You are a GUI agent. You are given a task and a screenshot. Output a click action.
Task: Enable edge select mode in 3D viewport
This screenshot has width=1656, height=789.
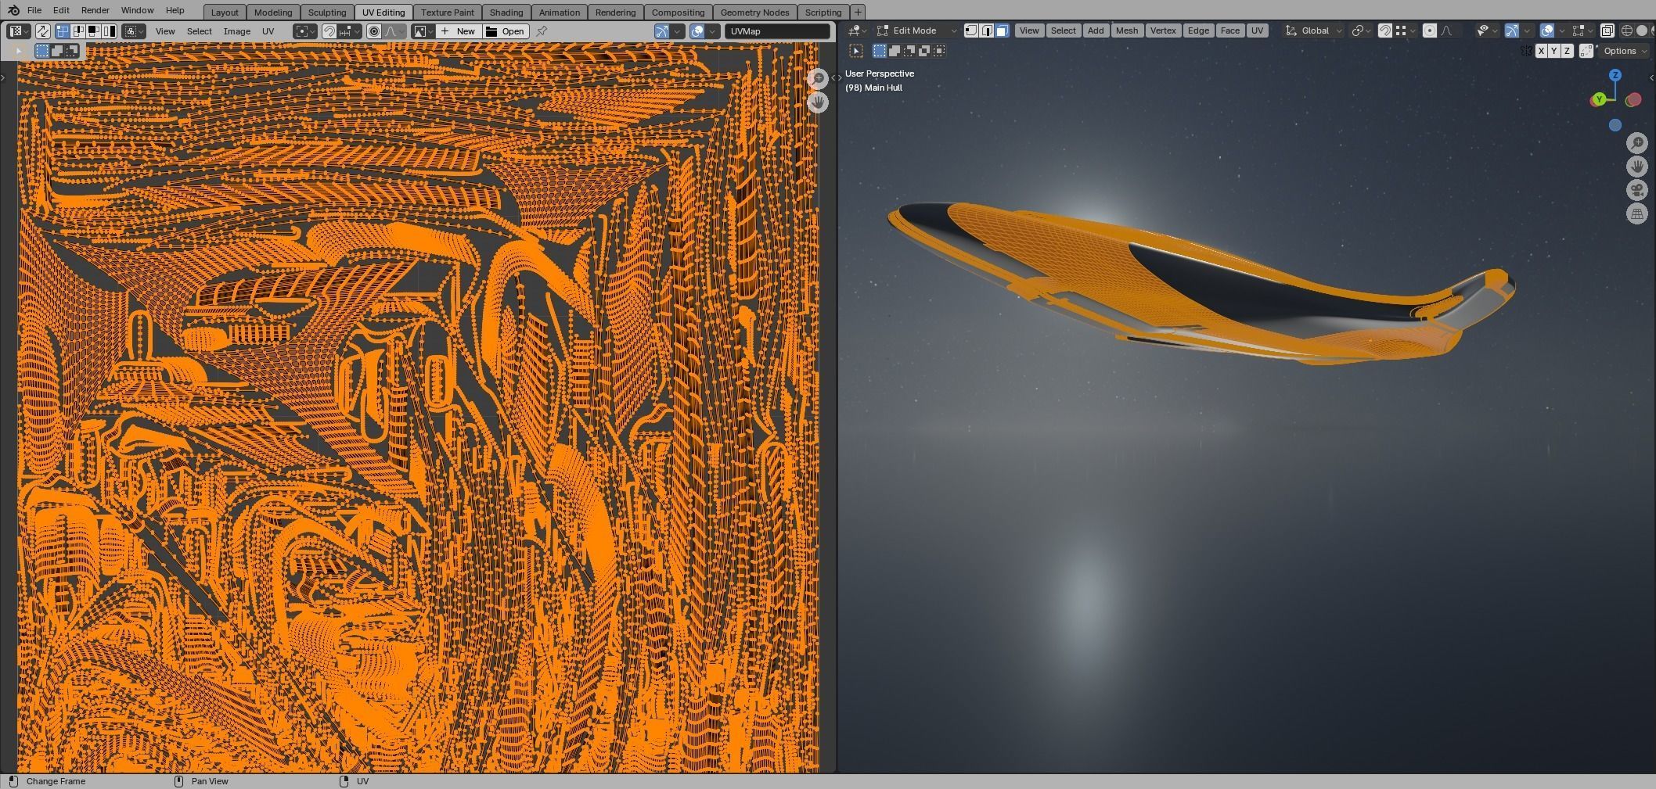[987, 30]
